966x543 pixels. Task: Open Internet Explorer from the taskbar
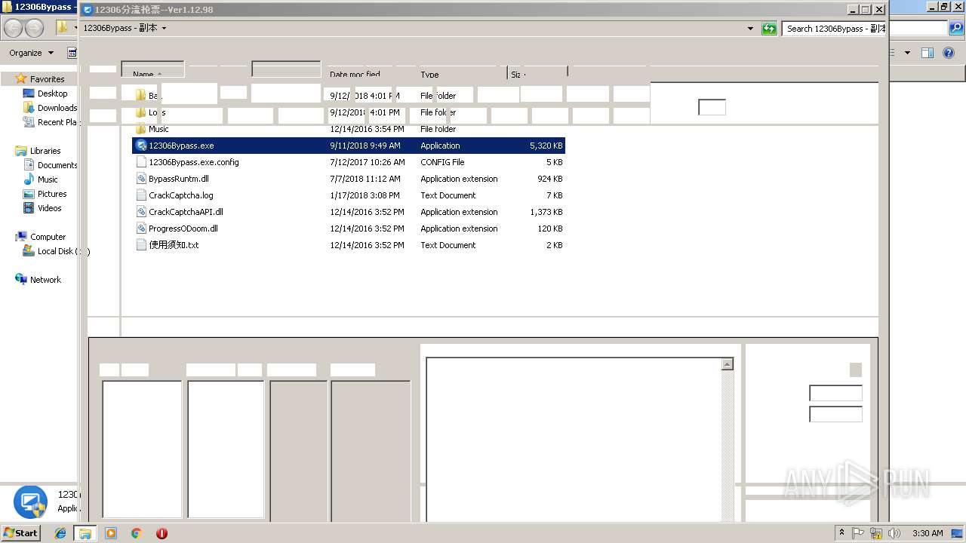tap(60, 533)
